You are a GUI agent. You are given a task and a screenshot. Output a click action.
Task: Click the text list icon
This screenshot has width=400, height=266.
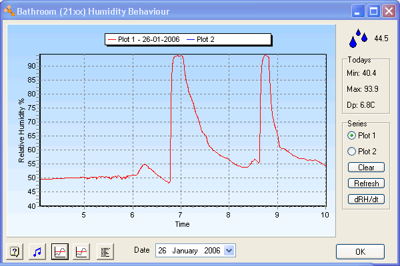(x=105, y=251)
